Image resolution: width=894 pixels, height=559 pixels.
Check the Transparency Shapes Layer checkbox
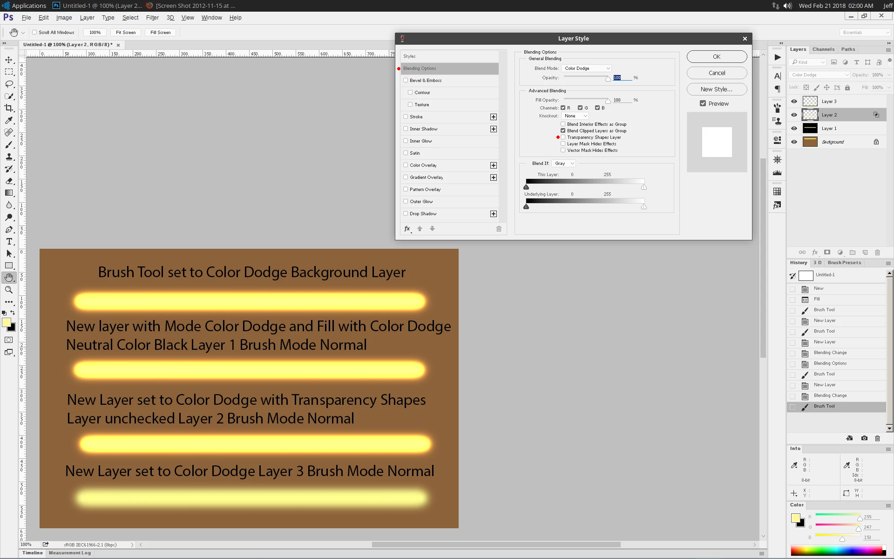click(563, 137)
